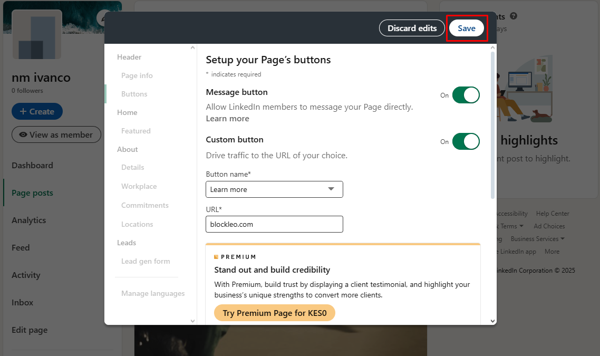Select Locations in dialog sidebar
600x356 pixels.
(x=137, y=224)
